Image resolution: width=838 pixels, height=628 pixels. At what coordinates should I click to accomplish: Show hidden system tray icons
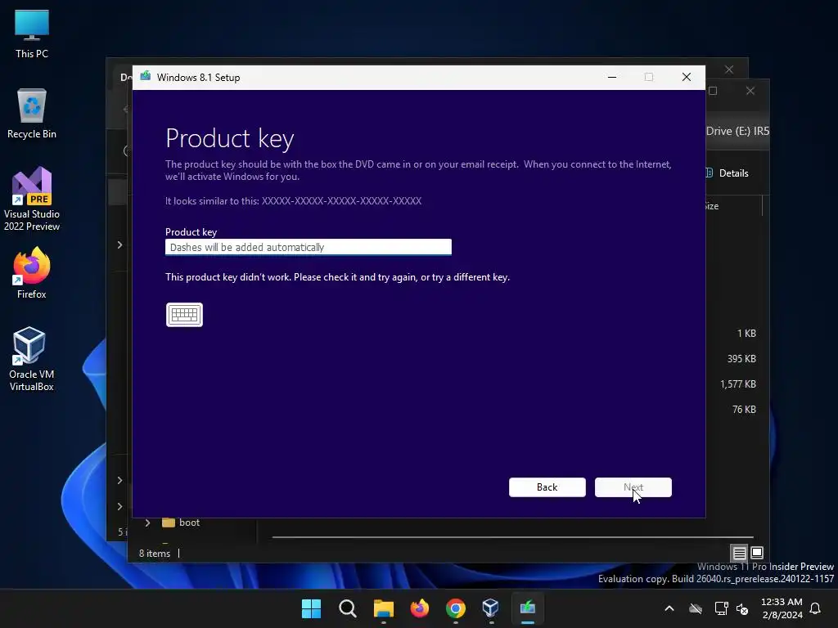click(x=669, y=608)
